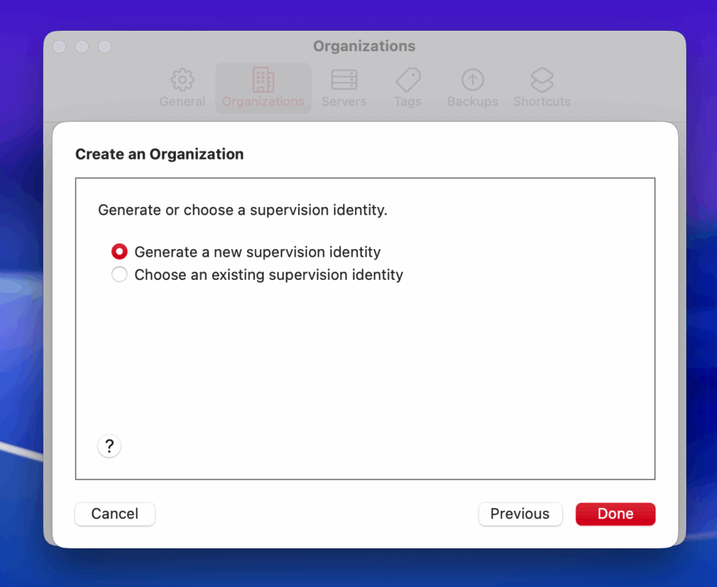
Task: Go back with the Previous button
Action: pyautogui.click(x=520, y=514)
